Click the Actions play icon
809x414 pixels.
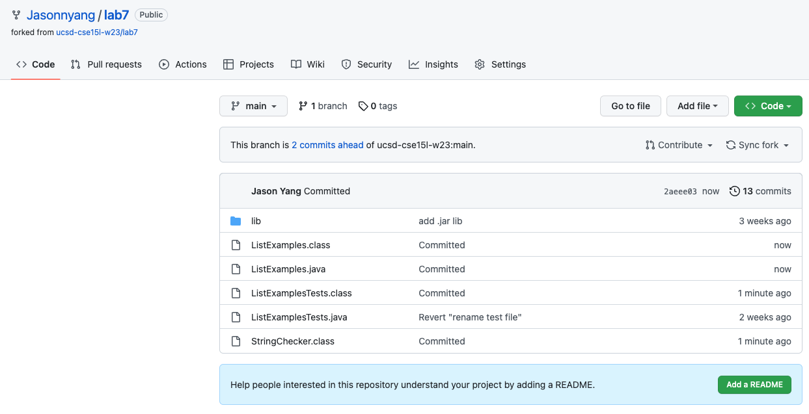click(x=164, y=64)
